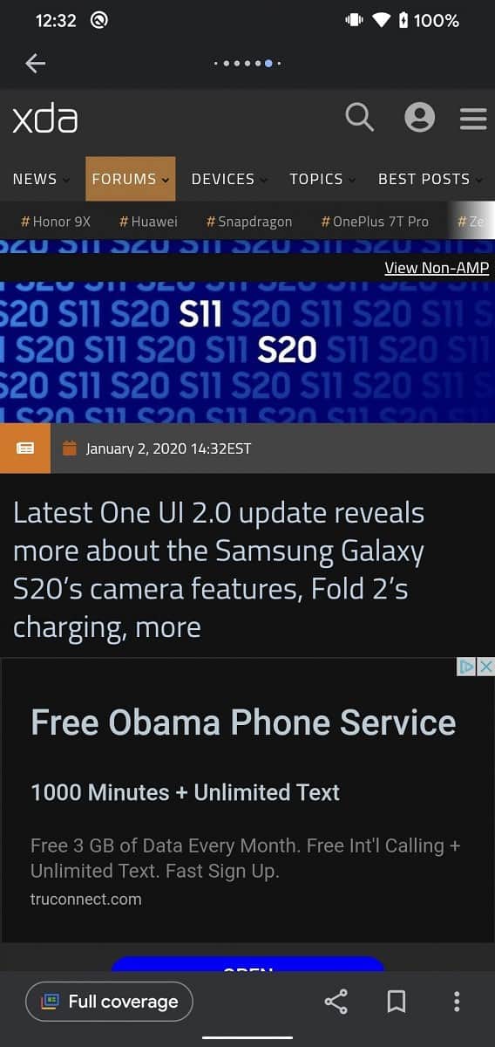This screenshot has width=495, height=1047.
Task: Open the user account profile icon
Action: point(419,117)
